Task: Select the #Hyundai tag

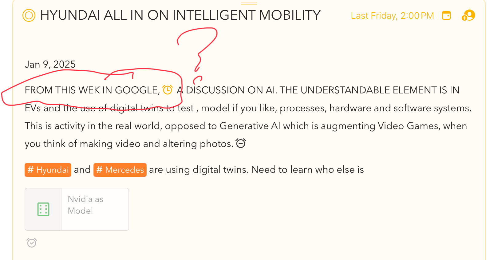Action: 48,170
